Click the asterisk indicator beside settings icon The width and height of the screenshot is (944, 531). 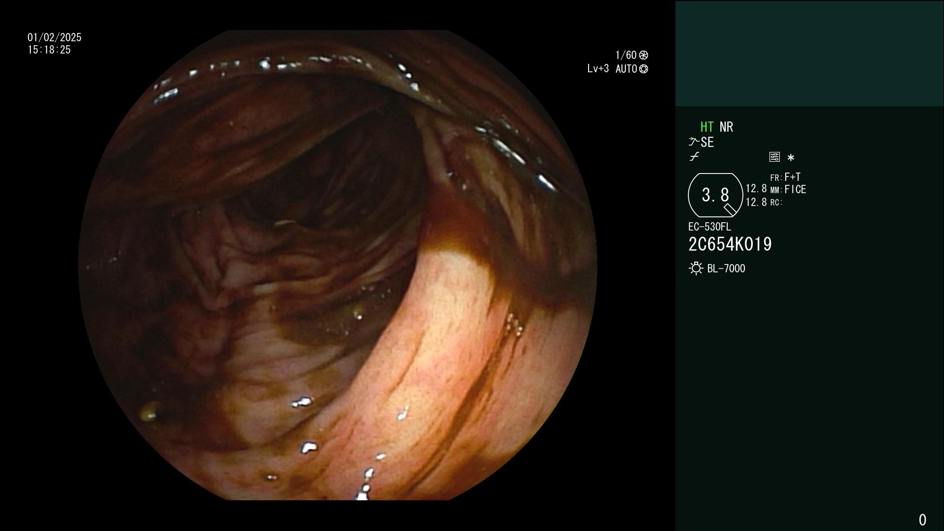pos(791,158)
